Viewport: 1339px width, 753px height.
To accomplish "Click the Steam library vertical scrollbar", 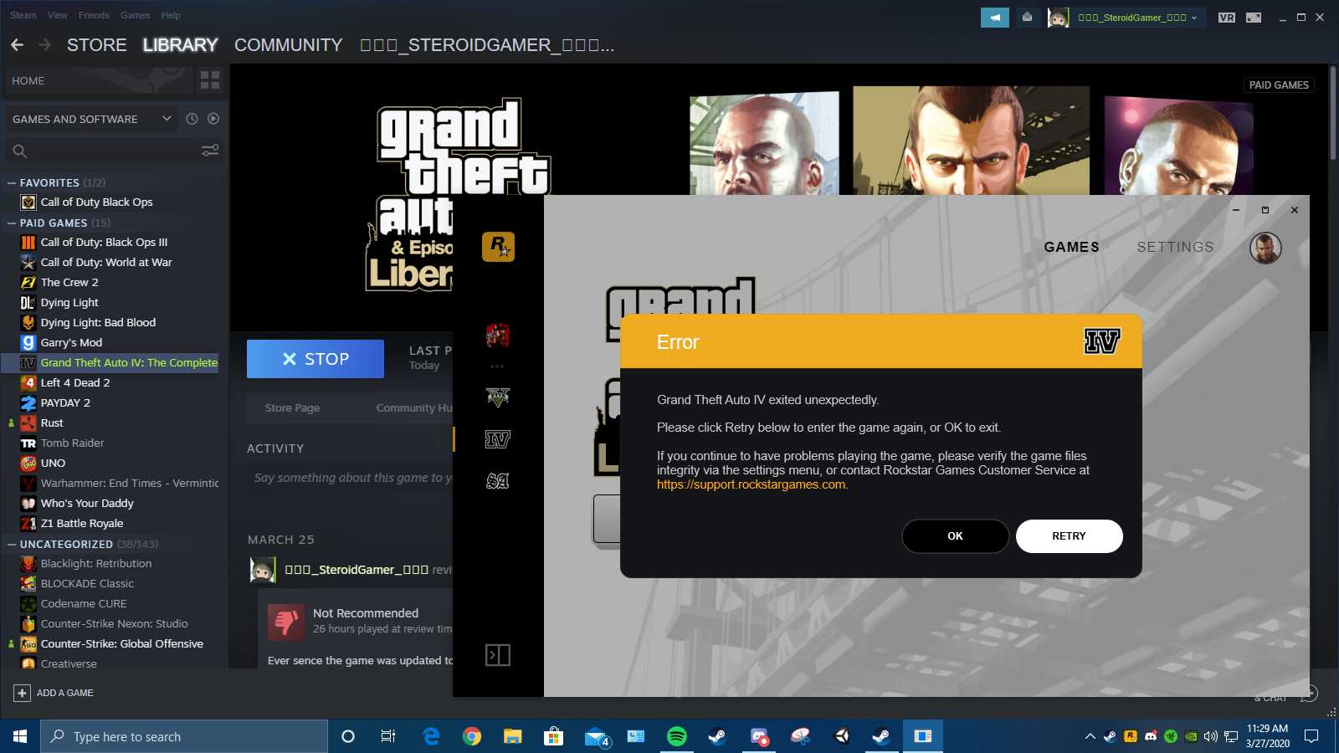I will pyautogui.click(x=1332, y=112).
